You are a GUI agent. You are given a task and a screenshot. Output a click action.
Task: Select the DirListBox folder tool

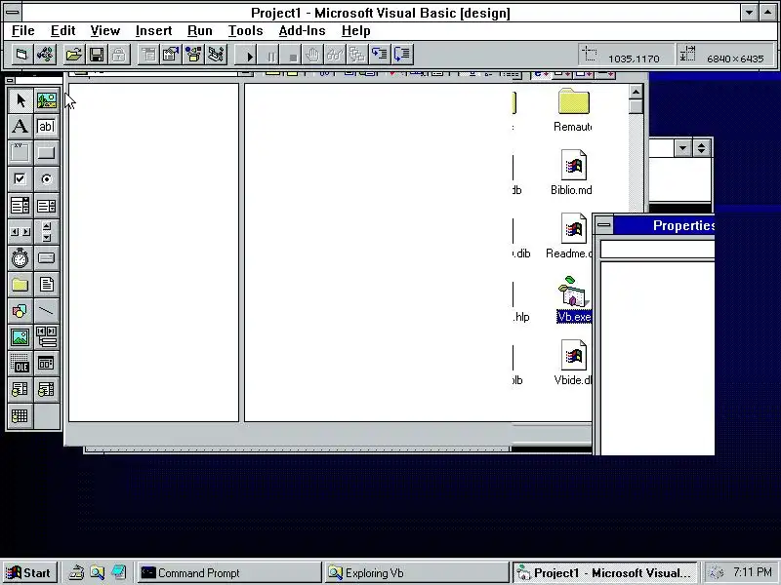[x=21, y=285]
